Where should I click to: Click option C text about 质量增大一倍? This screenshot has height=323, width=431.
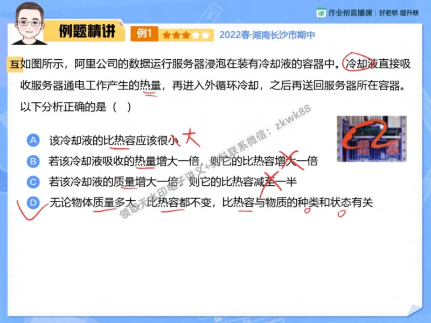click(172, 182)
